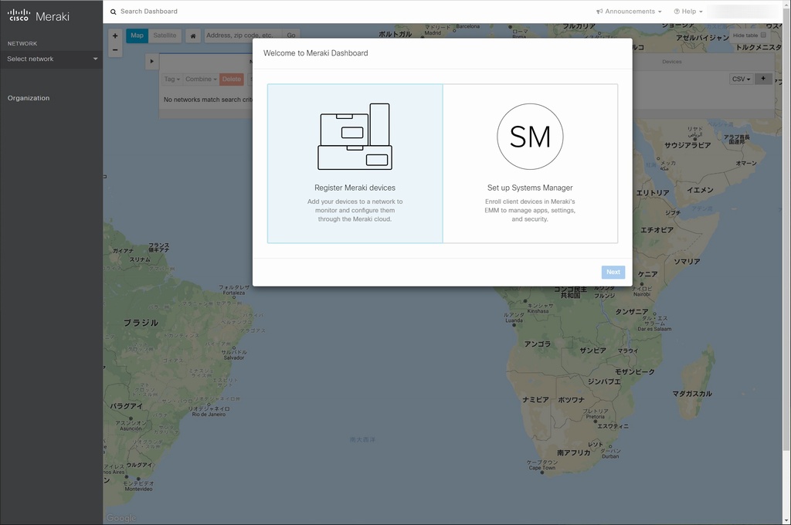Image resolution: width=791 pixels, height=525 pixels.
Task: Switch to Satellite view tab
Action: pos(165,36)
